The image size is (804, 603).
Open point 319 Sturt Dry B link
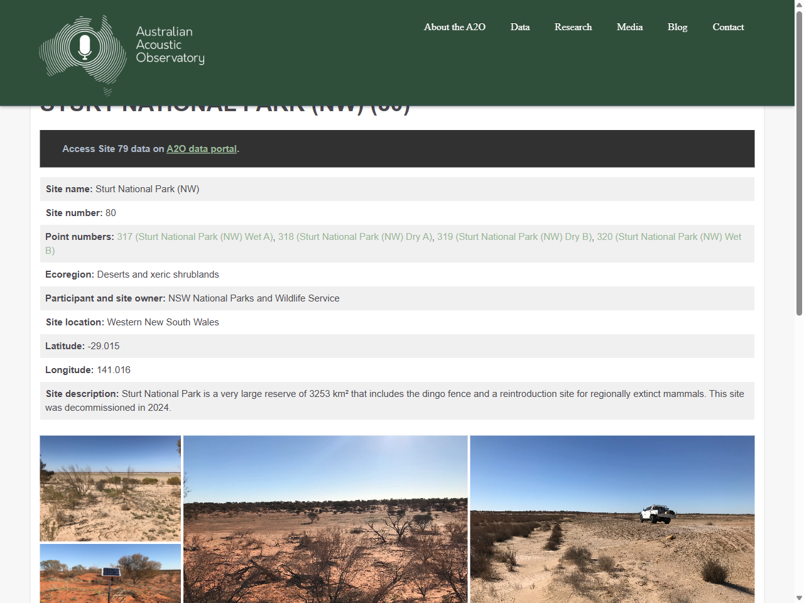[515, 237]
